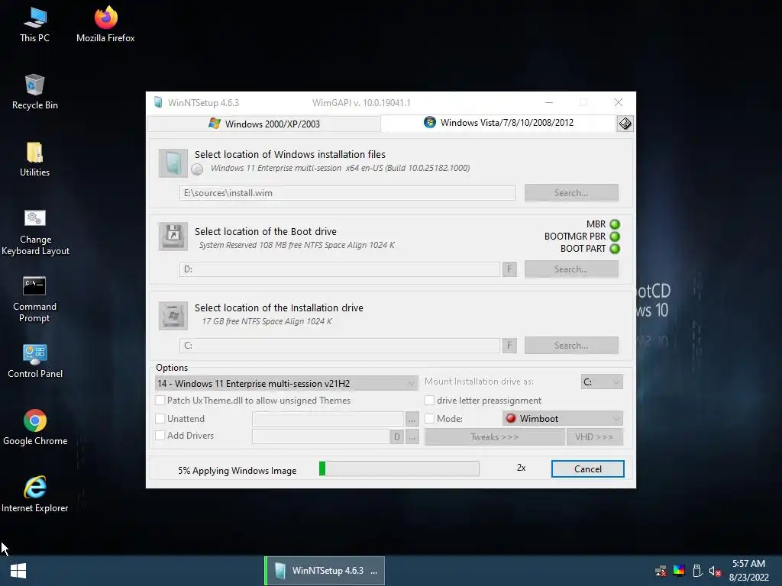Select Windows Vista/7/8/10/2008/2012 tab
This screenshot has width=782, height=586.
point(499,123)
